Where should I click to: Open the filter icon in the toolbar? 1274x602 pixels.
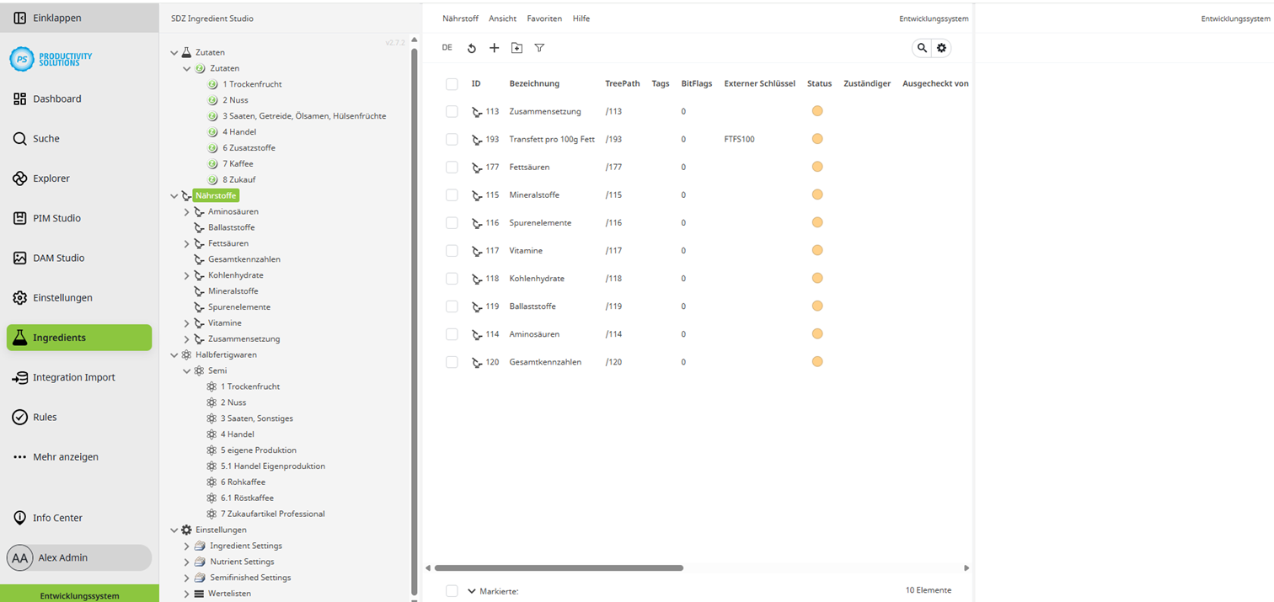[x=539, y=48]
